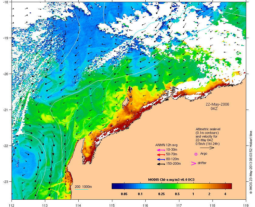The height and width of the screenshot is (207, 255).
Task: Click the '50-70m' depth label
Action: pos(172,154)
